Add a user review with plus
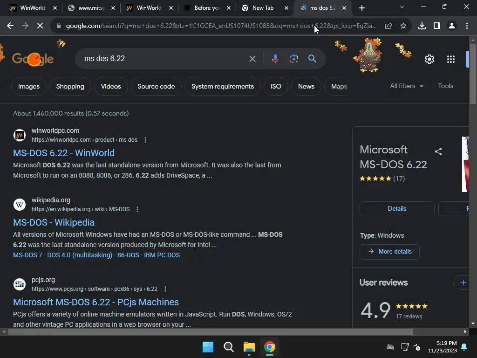 coord(463,282)
